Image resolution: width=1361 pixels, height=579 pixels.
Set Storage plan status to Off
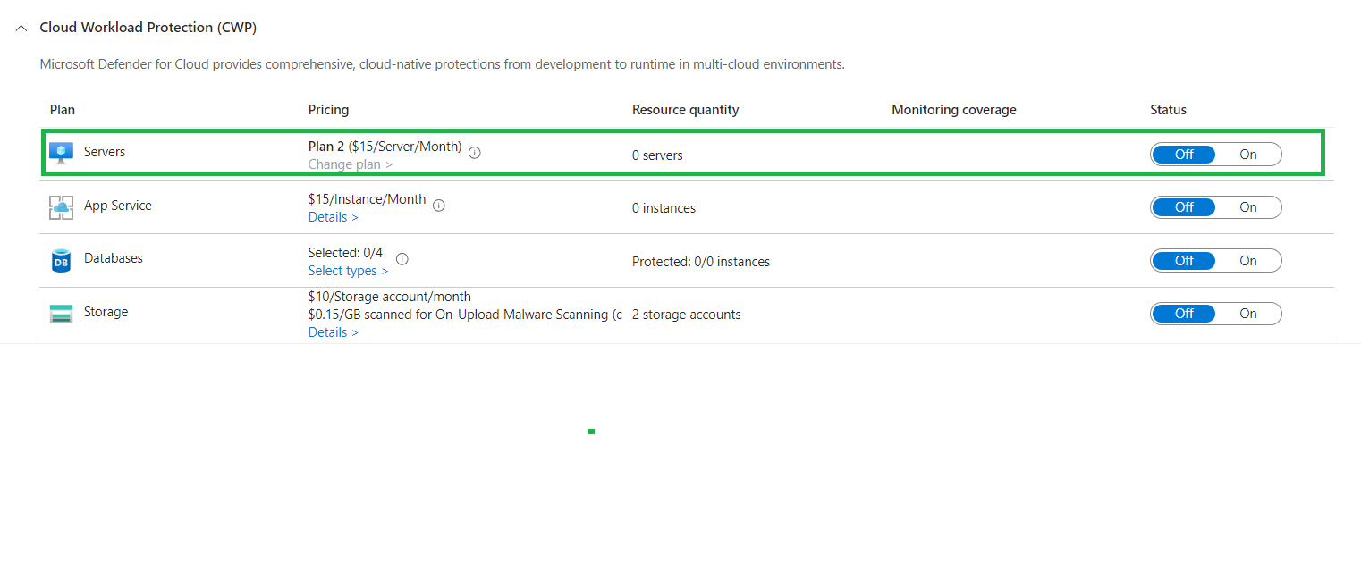pos(1184,314)
